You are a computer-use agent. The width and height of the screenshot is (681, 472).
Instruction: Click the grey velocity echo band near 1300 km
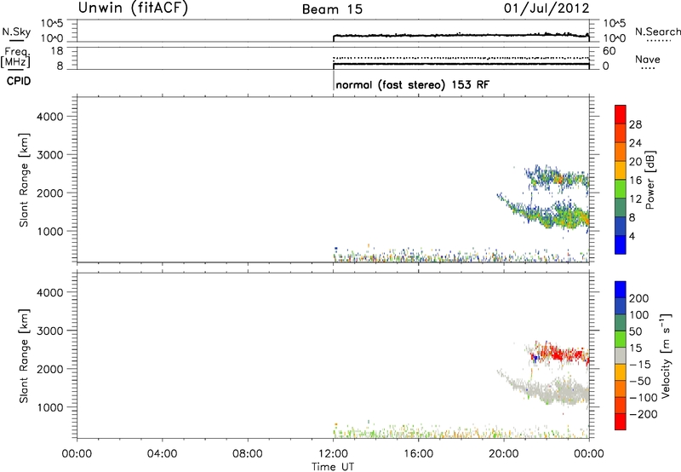click(x=560, y=391)
